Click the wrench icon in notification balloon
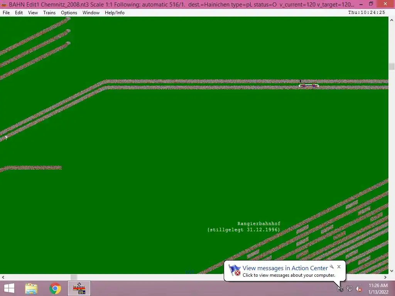The height and width of the screenshot is (296, 395). click(x=332, y=267)
